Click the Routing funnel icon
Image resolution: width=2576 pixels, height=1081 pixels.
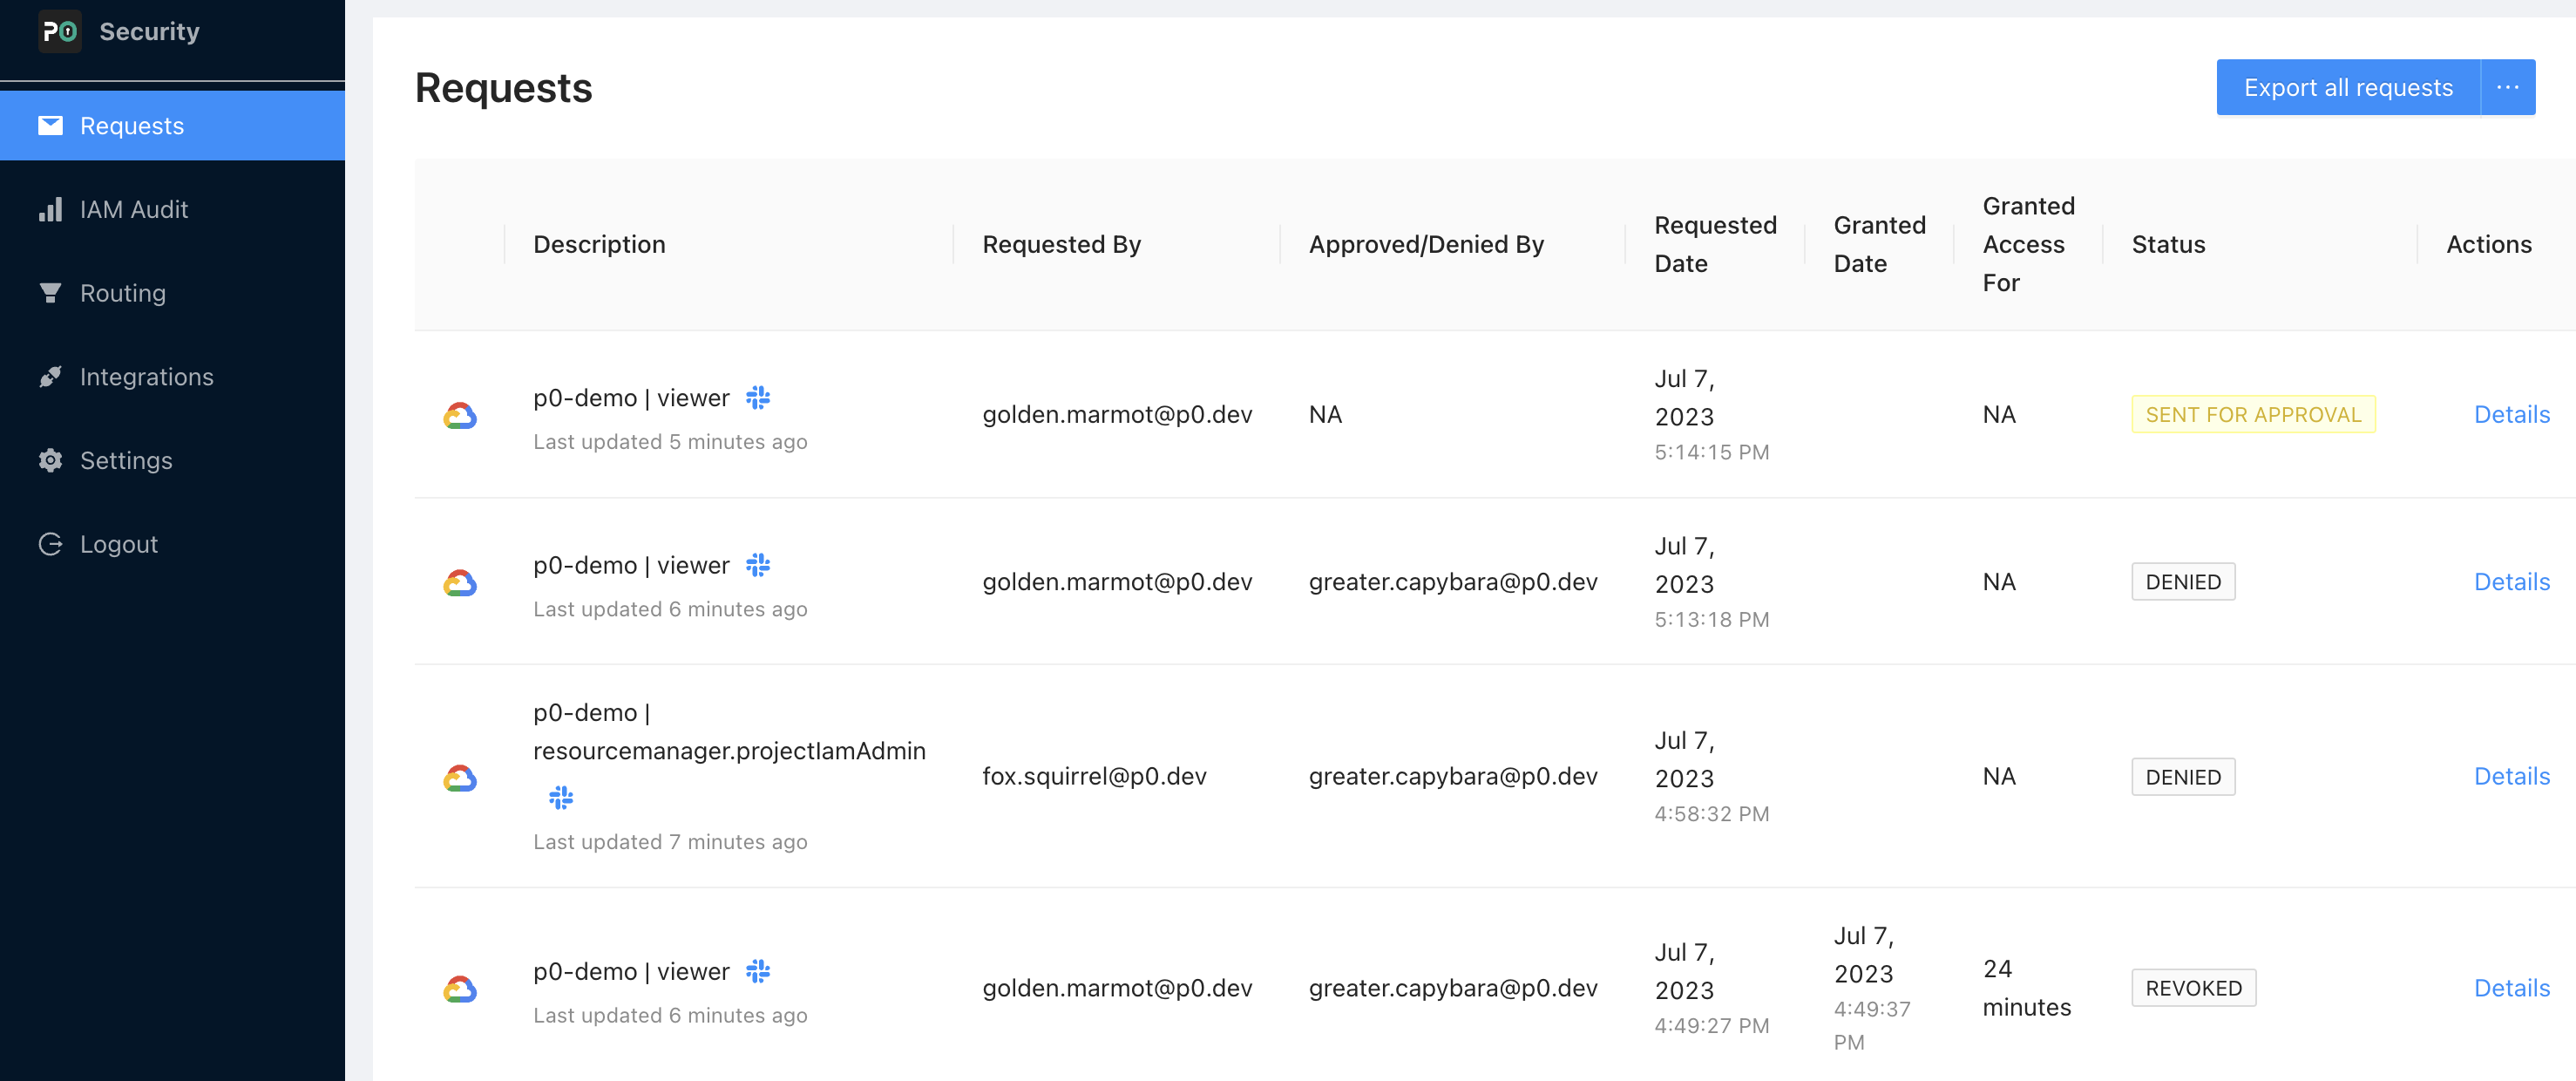point(50,293)
